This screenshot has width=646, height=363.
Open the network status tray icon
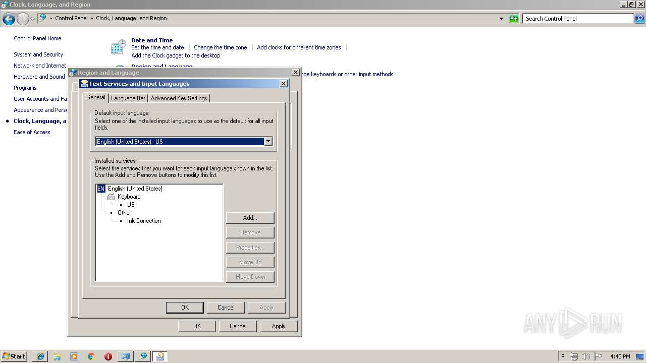tap(574, 356)
